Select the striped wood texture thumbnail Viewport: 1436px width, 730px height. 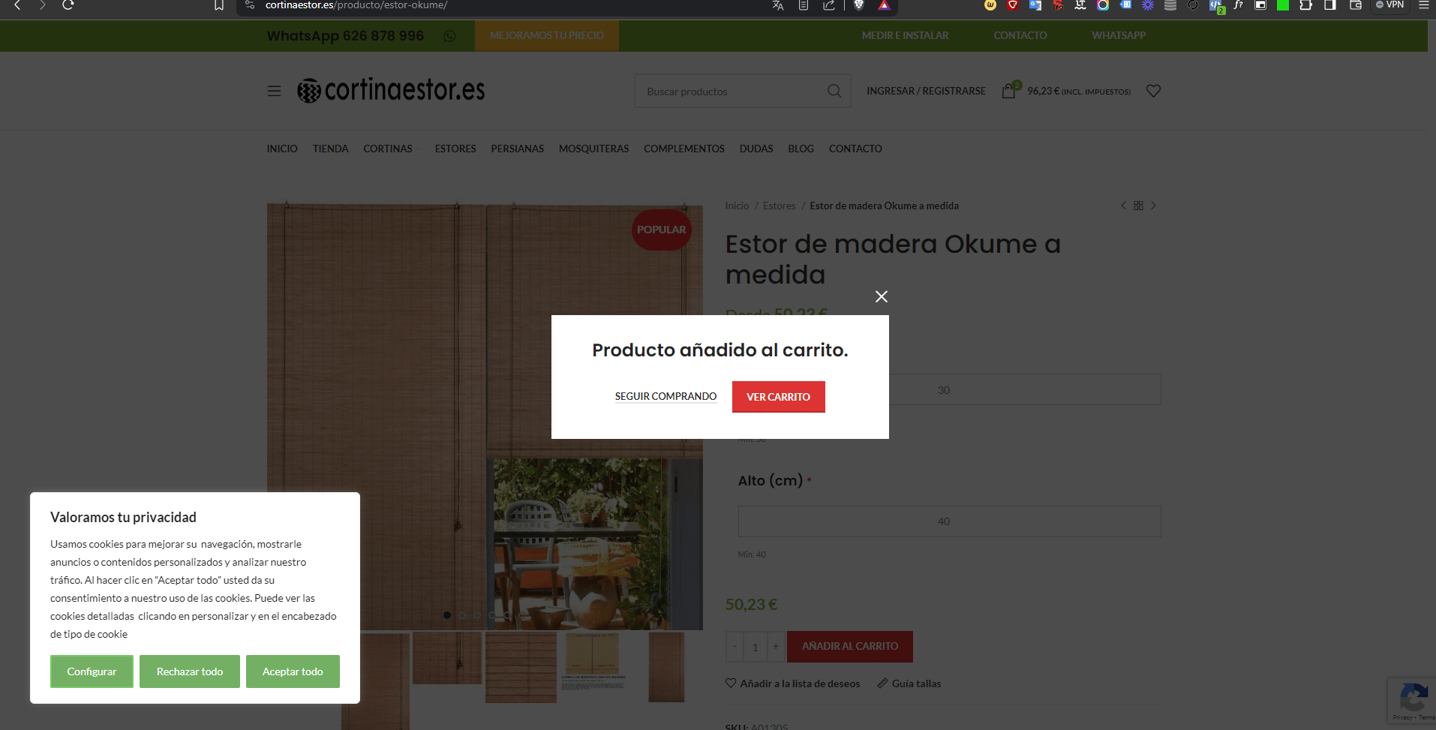[521, 667]
